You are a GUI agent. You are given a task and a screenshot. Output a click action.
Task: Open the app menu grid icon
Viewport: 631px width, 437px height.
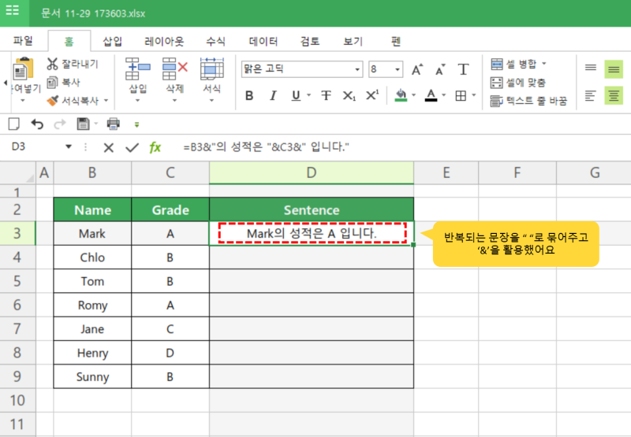coord(12,10)
